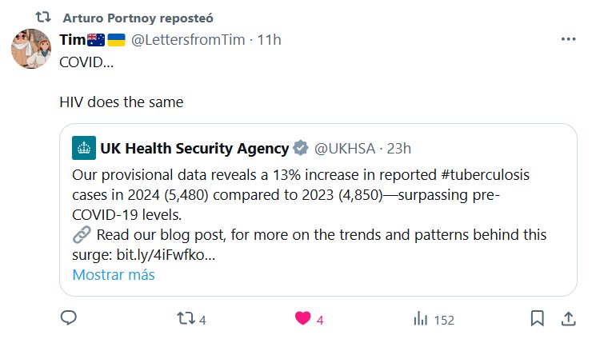Open the view analytics bar-chart icon
The width and height of the screenshot is (592, 339).
coord(420,318)
